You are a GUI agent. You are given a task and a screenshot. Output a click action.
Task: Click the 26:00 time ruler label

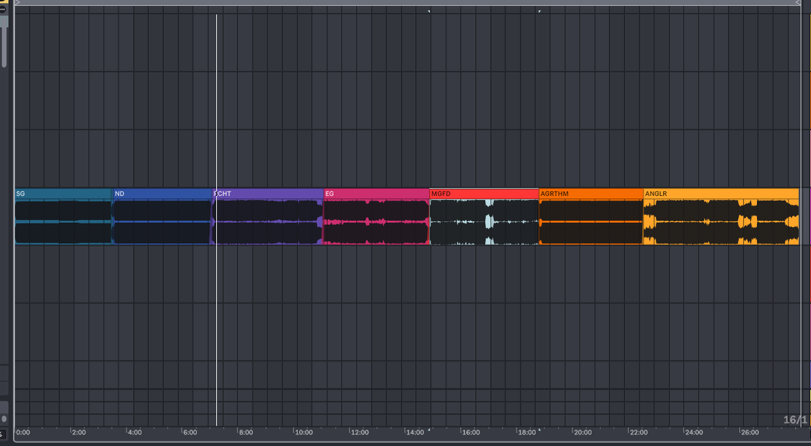pos(749,432)
